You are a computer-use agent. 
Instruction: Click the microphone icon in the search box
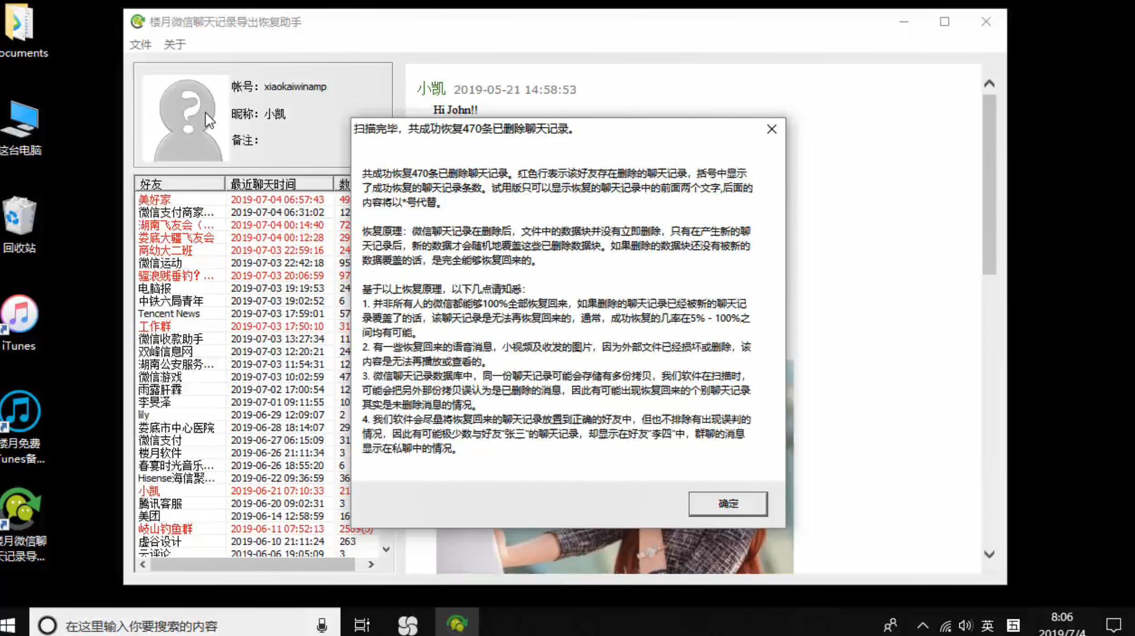click(321, 625)
